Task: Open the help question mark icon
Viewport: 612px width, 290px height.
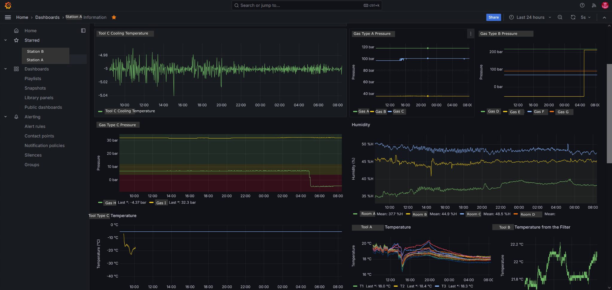Action: coord(582,5)
